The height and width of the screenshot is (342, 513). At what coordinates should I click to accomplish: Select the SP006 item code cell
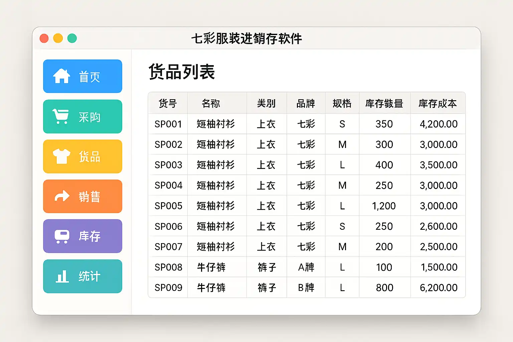tap(168, 226)
